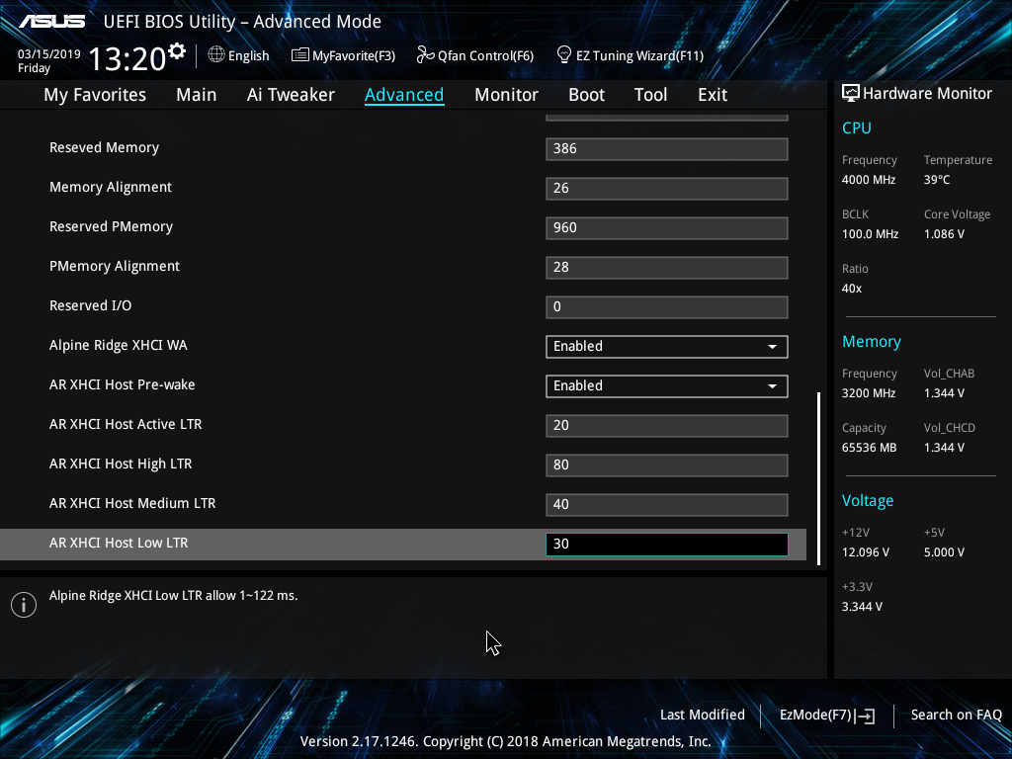Image resolution: width=1012 pixels, height=759 pixels.
Task: Click the Memory Alignment value field
Action: pyautogui.click(x=667, y=189)
